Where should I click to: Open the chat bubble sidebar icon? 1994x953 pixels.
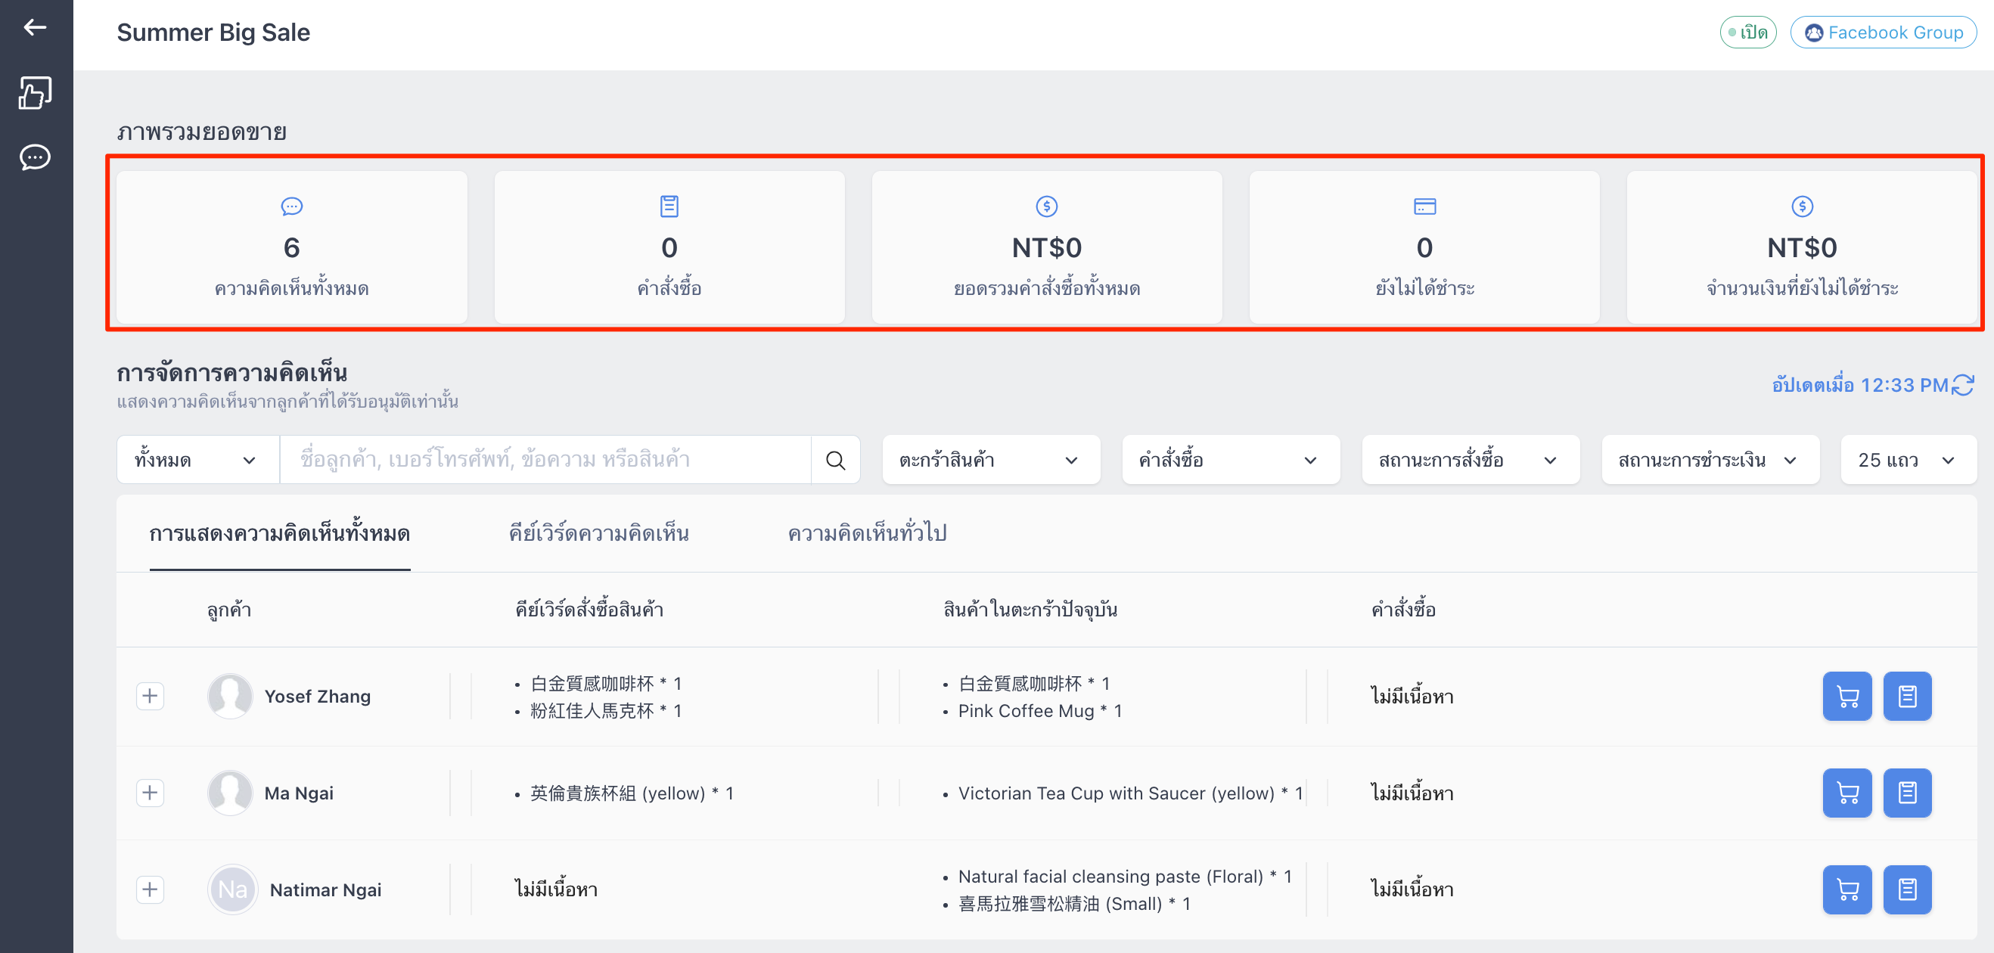pos(35,157)
